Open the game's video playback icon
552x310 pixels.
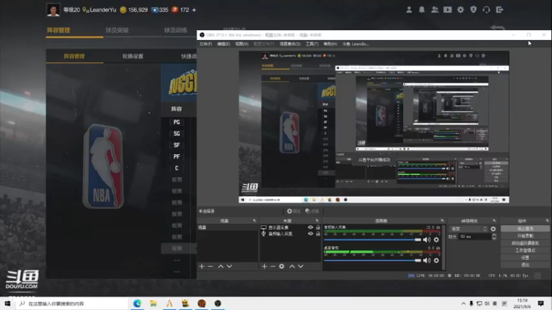pos(447,10)
